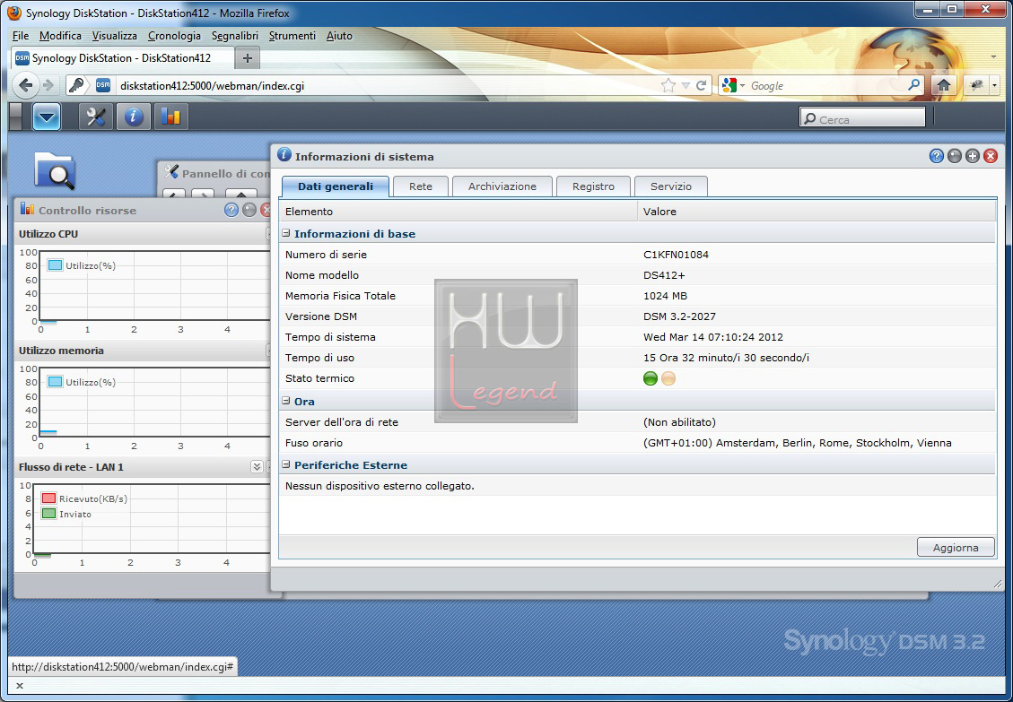The width and height of the screenshot is (1013, 702).
Task: Close the Informazioni di sistema window
Action: coord(991,156)
